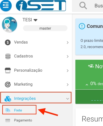Click the Integrações cubes icon
Viewport: 103px width, 126px height.
tap(8, 99)
